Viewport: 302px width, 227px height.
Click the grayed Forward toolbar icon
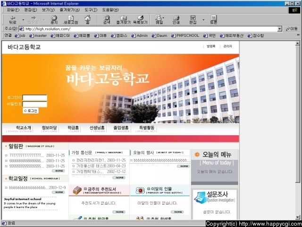tap(34, 20)
